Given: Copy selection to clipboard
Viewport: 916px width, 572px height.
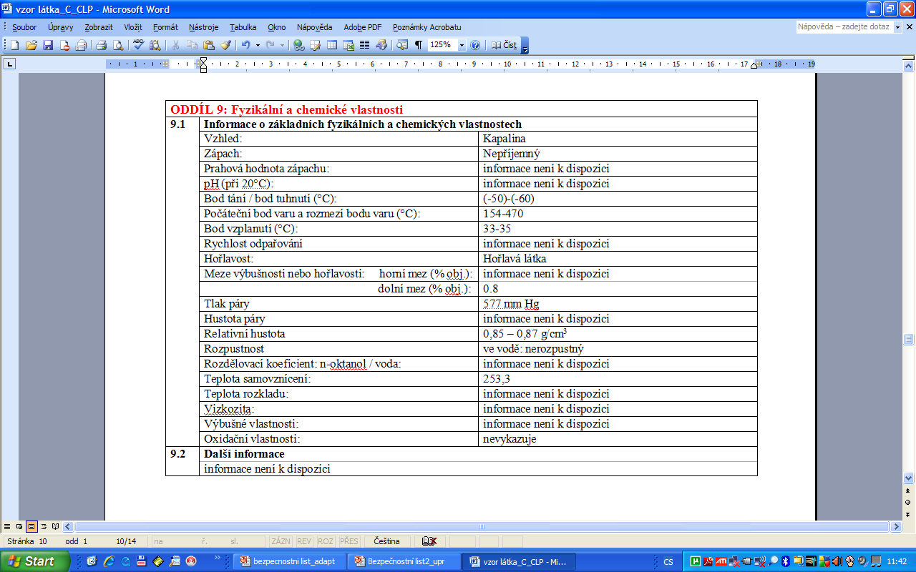Looking at the screenshot, I should [x=192, y=45].
